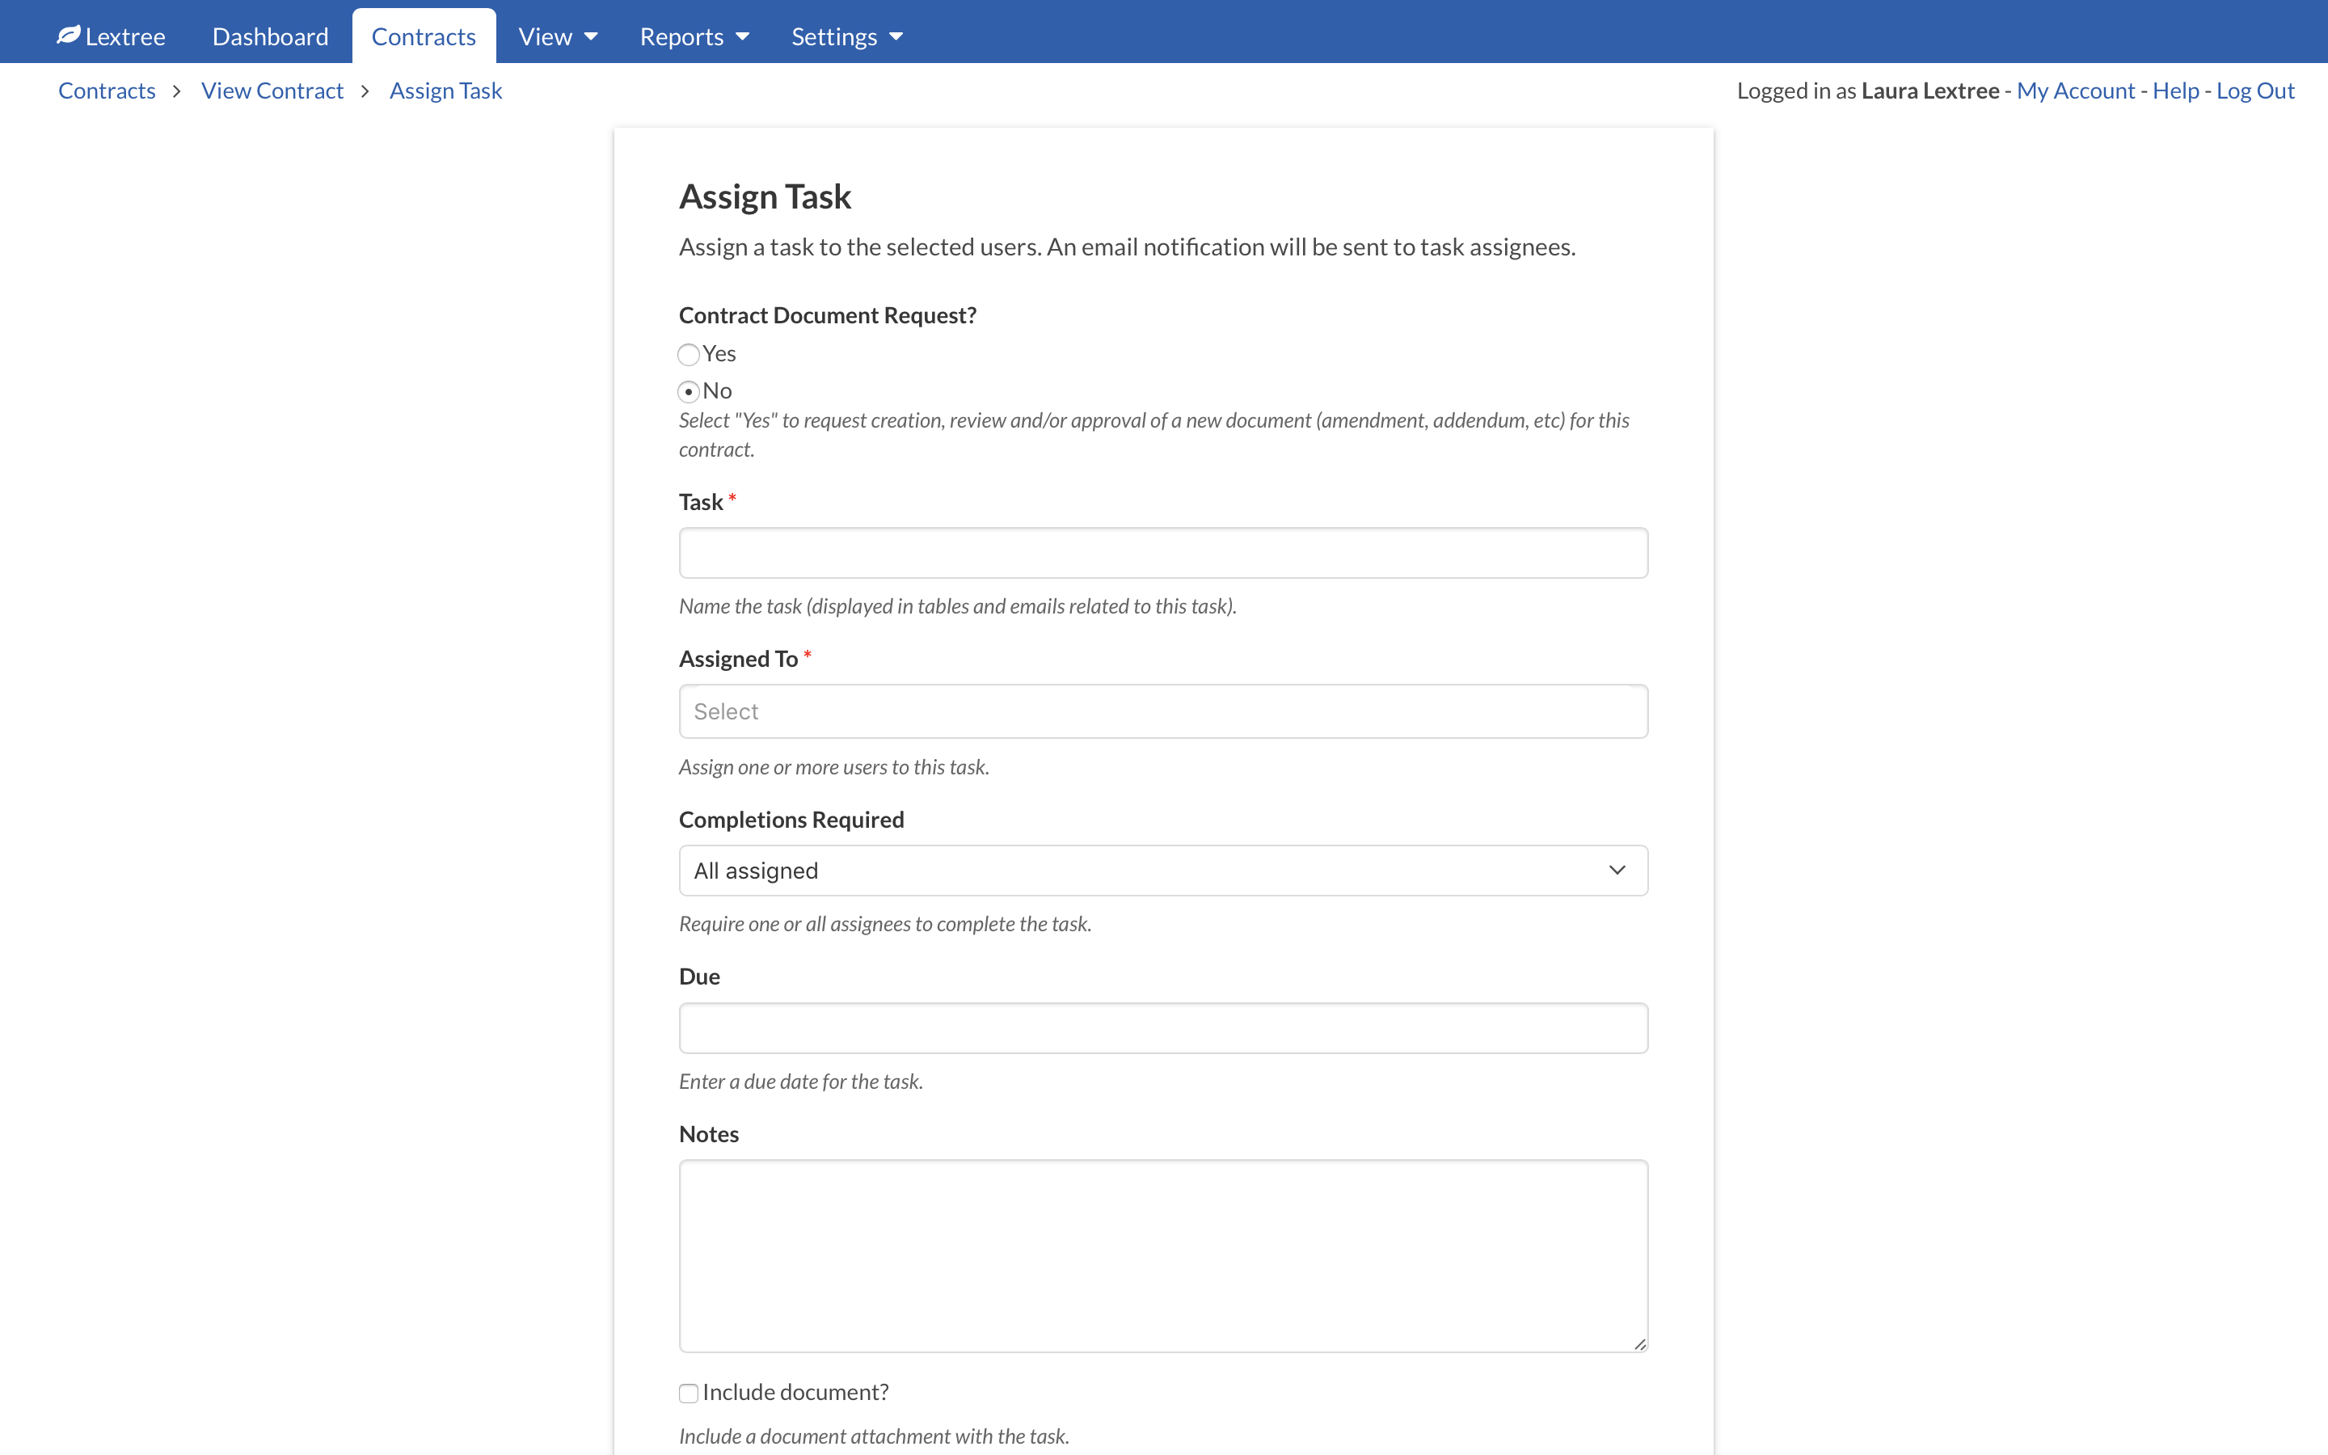Viewport: 2328px width, 1455px height.
Task: Focus the Task name input field
Action: (x=1163, y=552)
